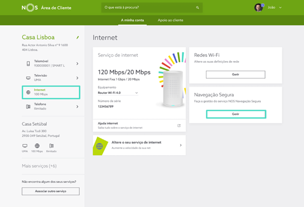
Task: Click Associar outro serviço button
Action: (51, 191)
